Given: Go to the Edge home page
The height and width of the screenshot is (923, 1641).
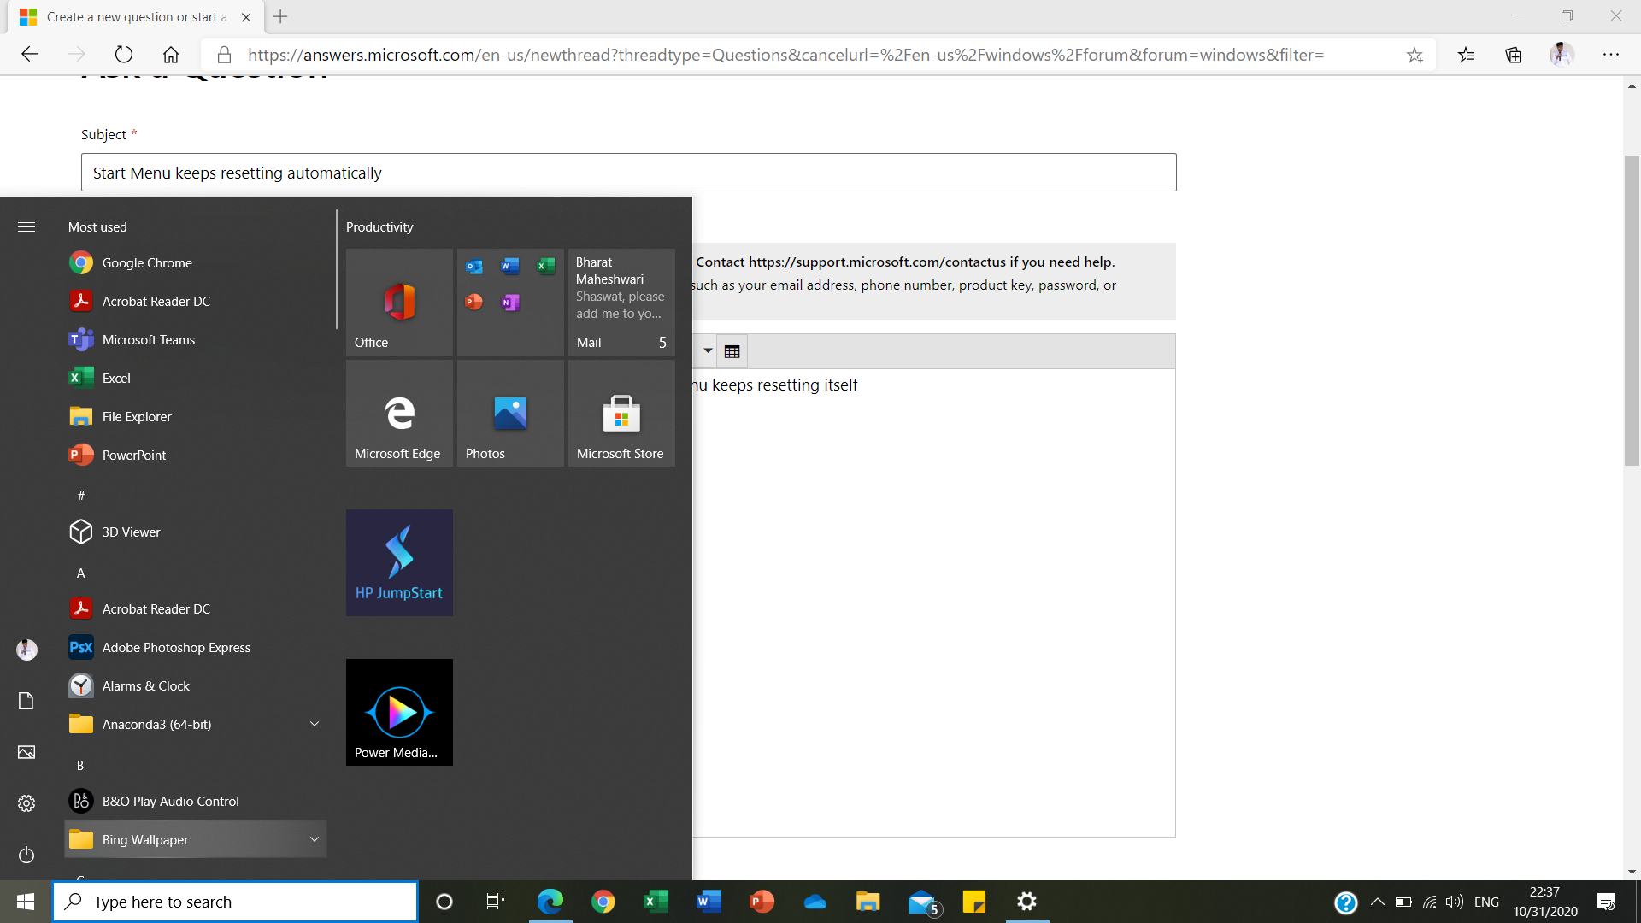Looking at the screenshot, I should (171, 55).
